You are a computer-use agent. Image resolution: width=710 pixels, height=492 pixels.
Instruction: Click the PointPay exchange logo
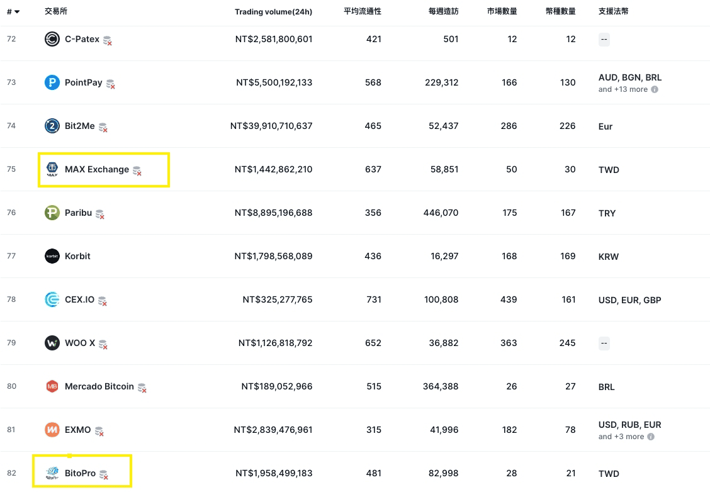click(52, 82)
